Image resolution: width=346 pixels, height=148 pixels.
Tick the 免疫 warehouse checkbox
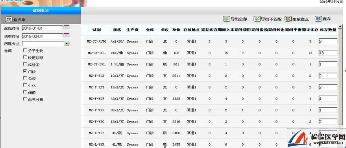[25, 78]
